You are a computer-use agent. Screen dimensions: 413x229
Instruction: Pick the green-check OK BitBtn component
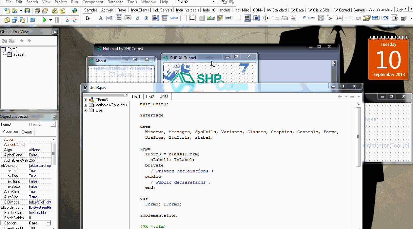tap(211, 18)
